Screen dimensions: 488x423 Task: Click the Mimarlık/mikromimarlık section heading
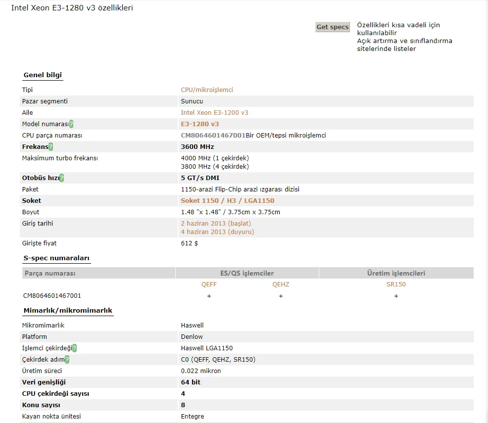[x=68, y=310]
